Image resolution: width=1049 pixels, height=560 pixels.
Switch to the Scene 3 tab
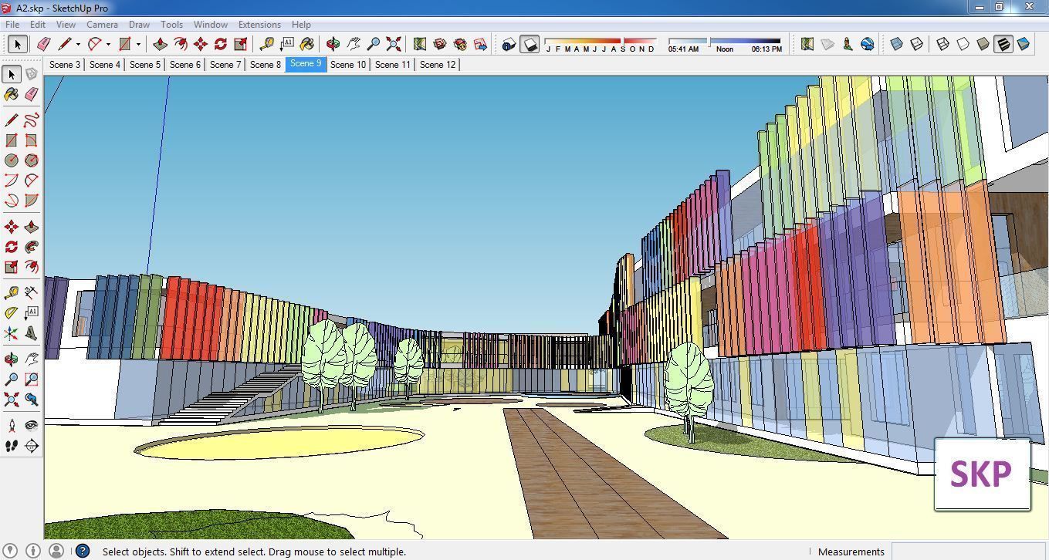65,65
